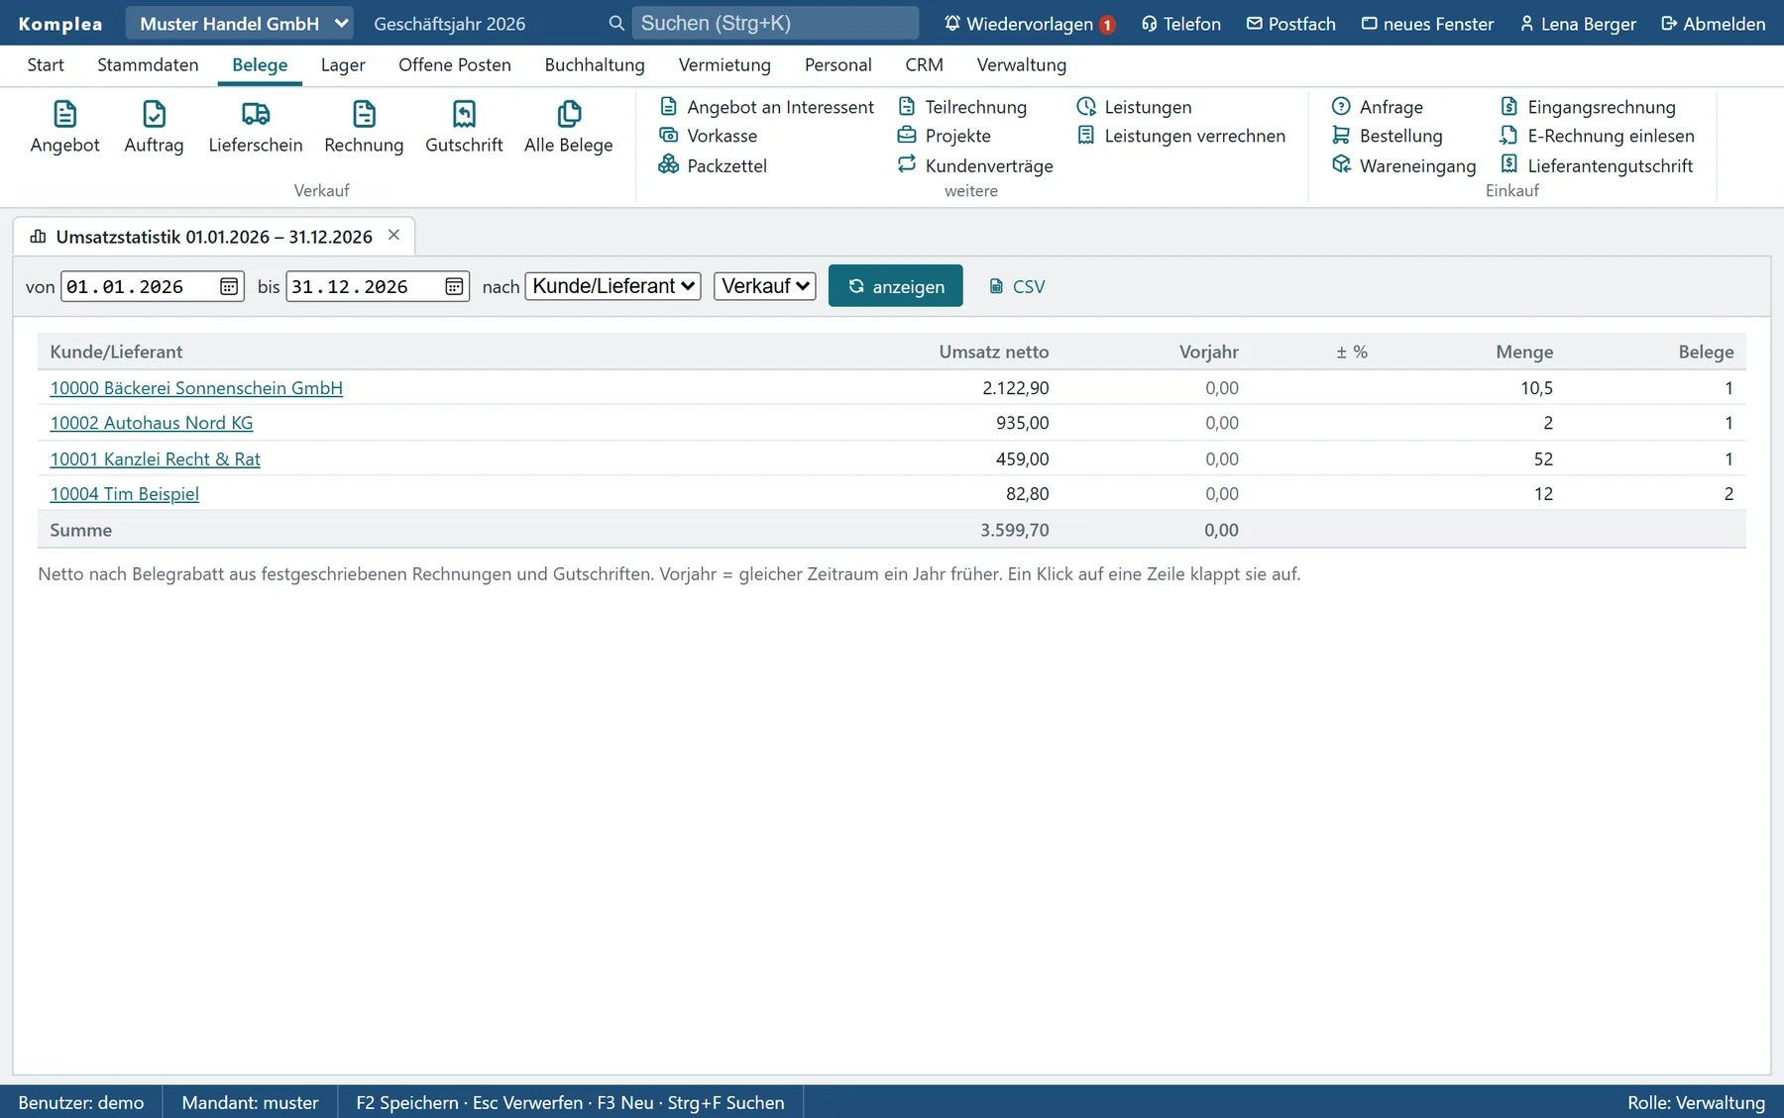The width and height of the screenshot is (1784, 1118).
Task: Open the Offene Posten tab
Action: 455,65
